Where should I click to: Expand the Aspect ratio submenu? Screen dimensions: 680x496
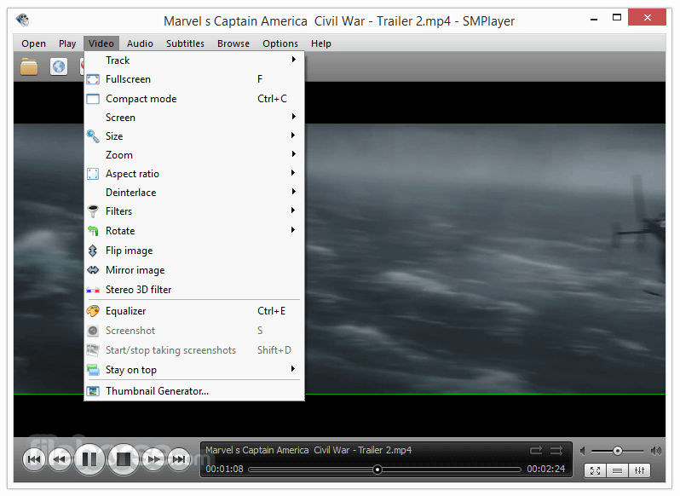194,174
